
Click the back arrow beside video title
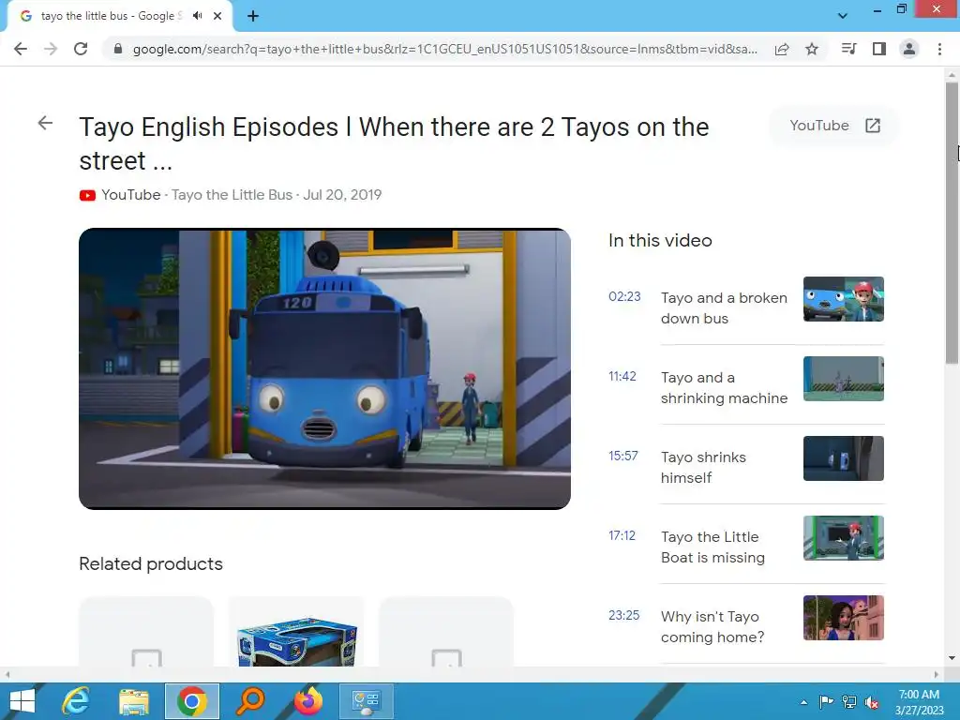(x=45, y=123)
